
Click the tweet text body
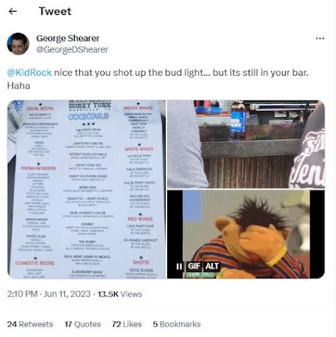pyautogui.click(x=158, y=79)
